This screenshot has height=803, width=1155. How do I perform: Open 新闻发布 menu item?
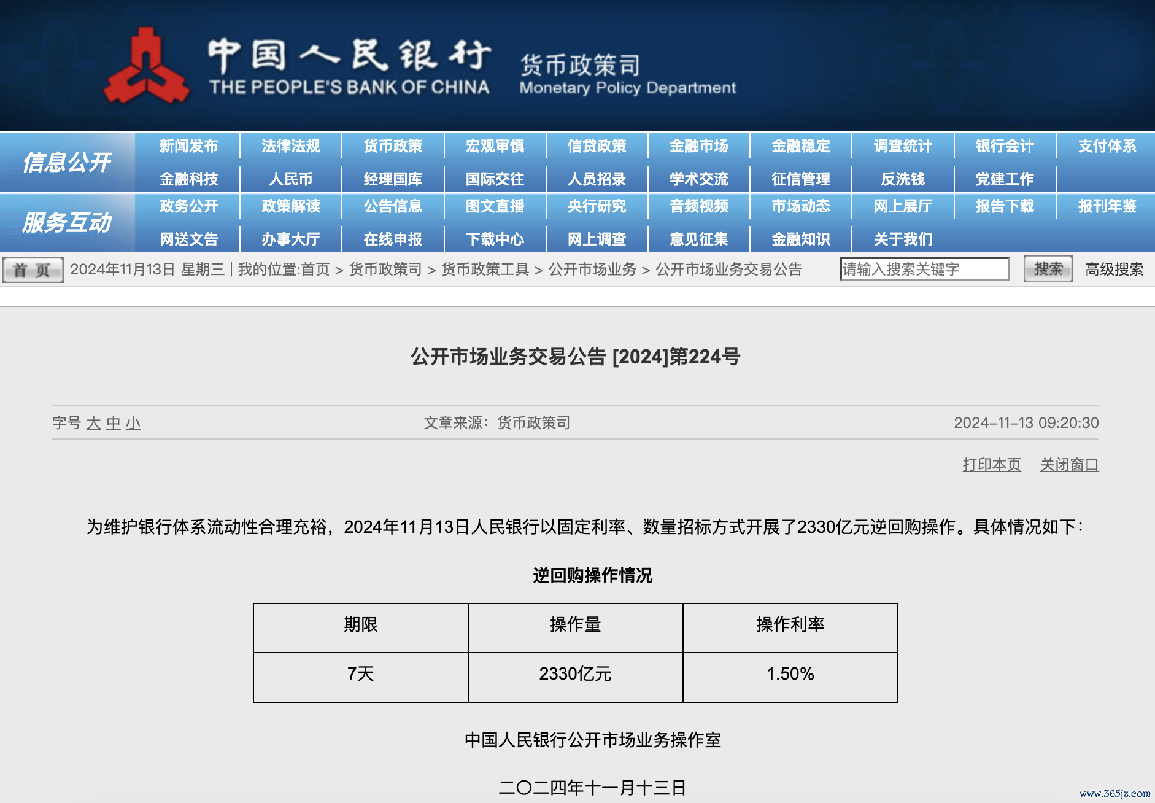click(188, 146)
